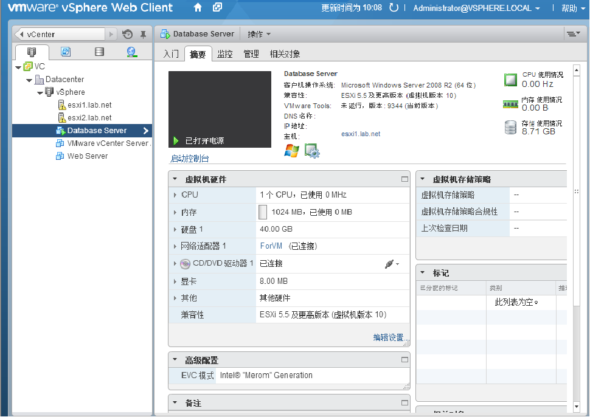Select the Networking view icon
The height and width of the screenshot is (417, 590).
132,52
